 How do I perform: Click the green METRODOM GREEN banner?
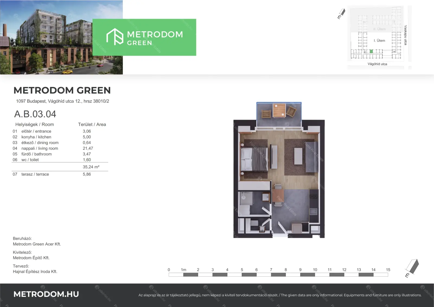click(144, 37)
